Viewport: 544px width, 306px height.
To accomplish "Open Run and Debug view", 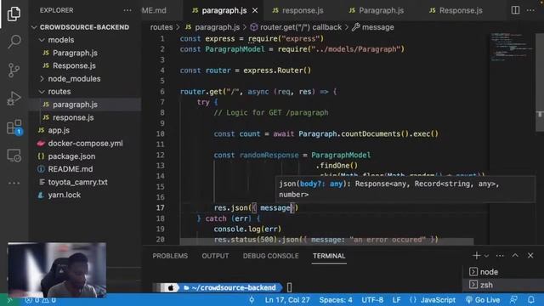I will [14, 99].
